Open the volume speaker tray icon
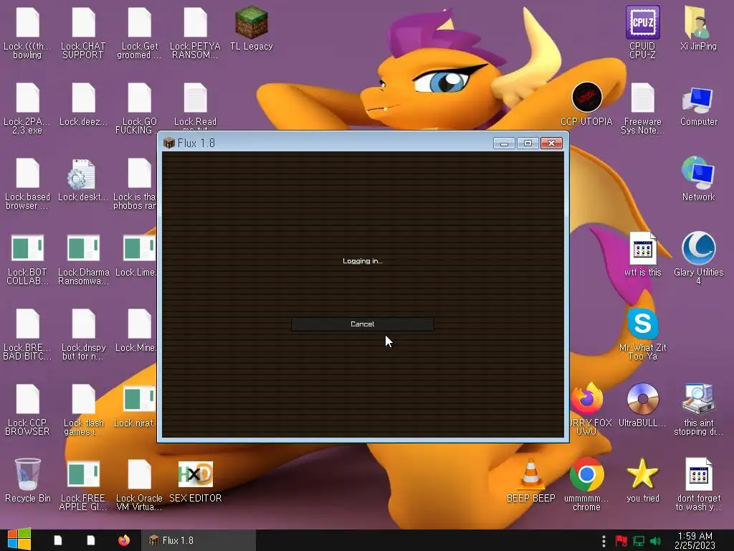The image size is (734, 551). [655, 541]
